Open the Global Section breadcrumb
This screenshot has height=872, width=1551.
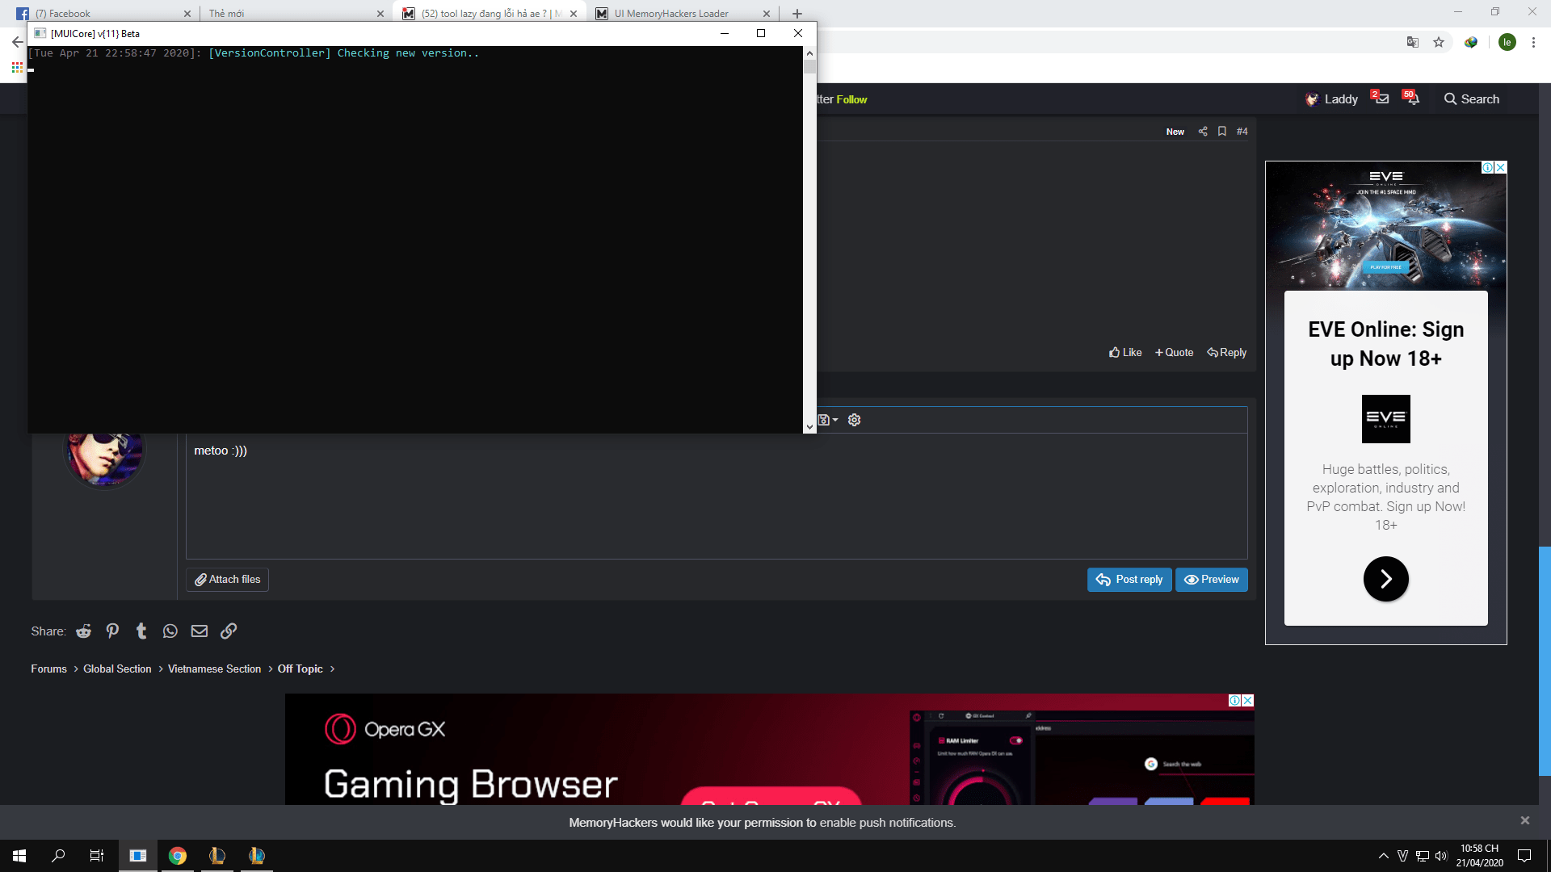coord(117,669)
